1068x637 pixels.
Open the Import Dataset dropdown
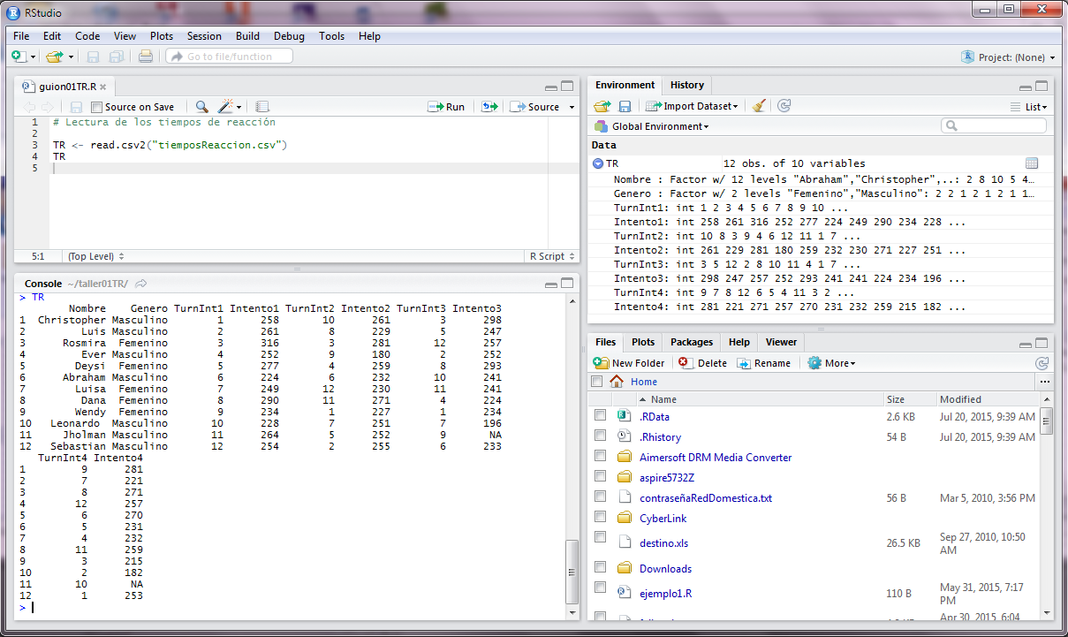(x=692, y=106)
